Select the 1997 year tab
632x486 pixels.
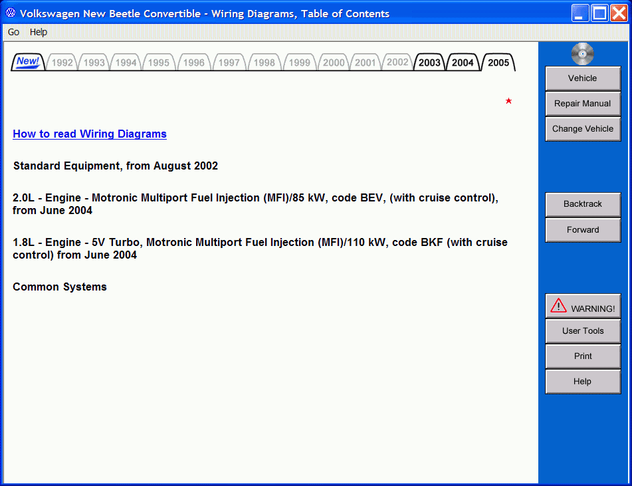[x=229, y=62]
